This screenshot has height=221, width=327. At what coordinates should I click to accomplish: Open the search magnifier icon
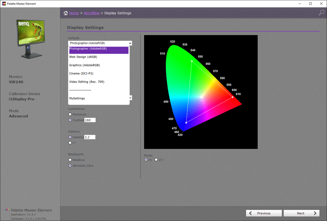point(321,12)
